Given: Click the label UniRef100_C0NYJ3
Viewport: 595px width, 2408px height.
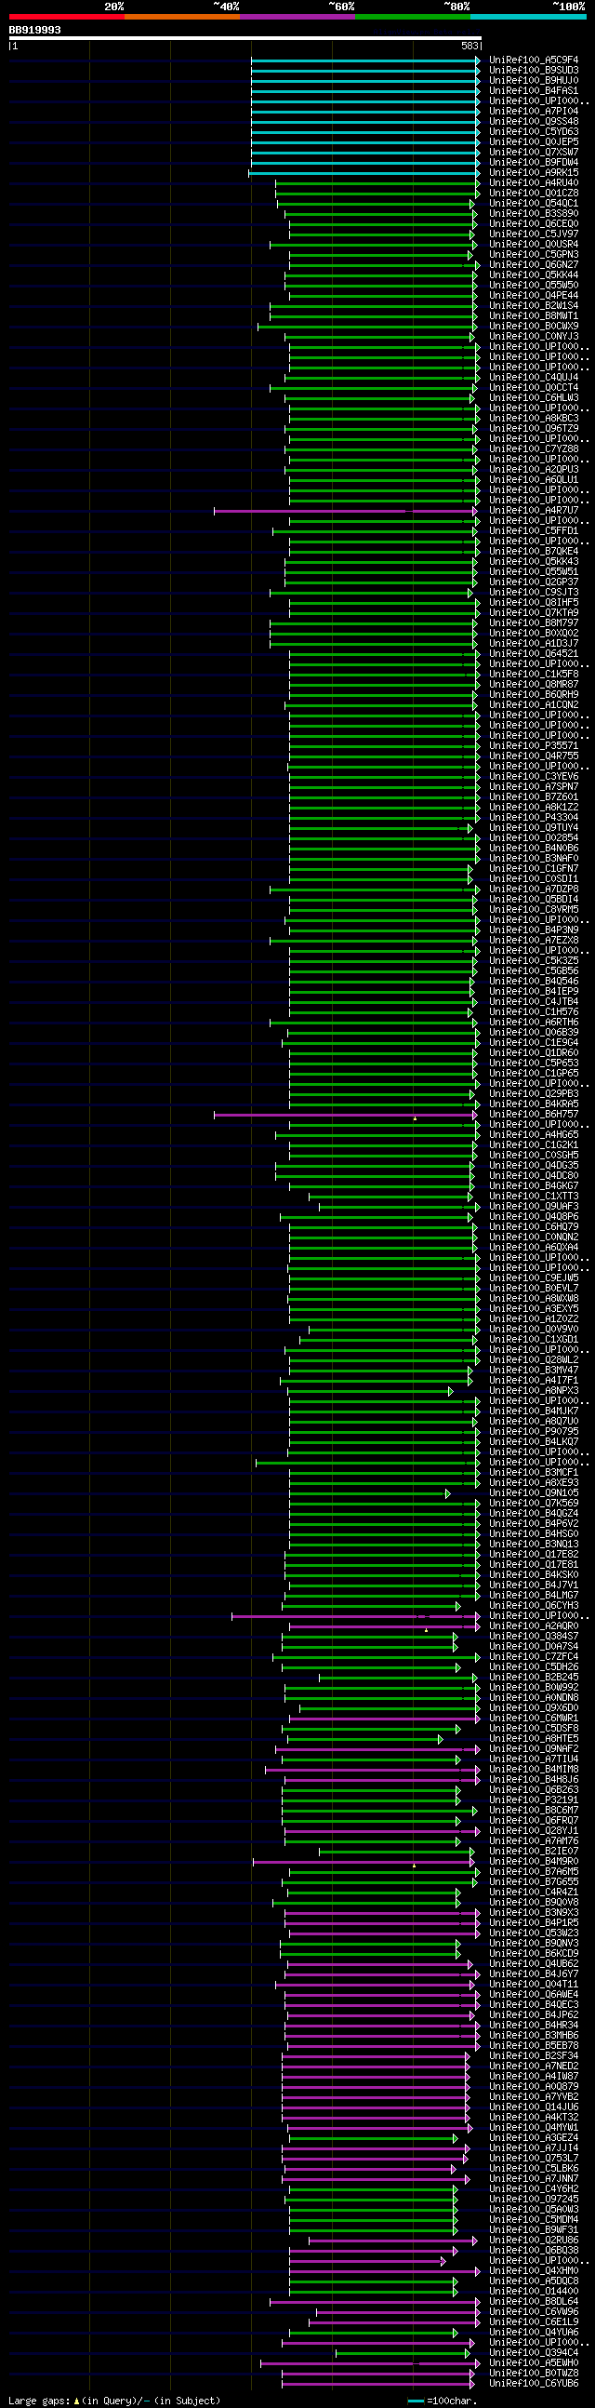Looking at the screenshot, I should [x=534, y=337].
